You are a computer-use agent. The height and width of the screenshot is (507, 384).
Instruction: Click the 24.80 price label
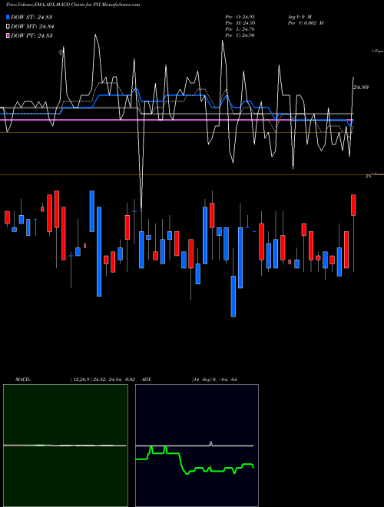point(362,87)
